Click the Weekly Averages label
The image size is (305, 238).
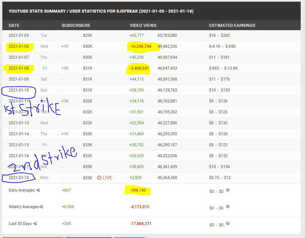pos(24,207)
